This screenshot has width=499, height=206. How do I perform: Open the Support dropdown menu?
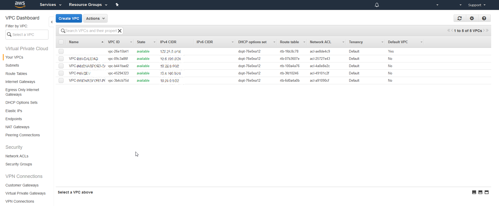[x=477, y=5]
